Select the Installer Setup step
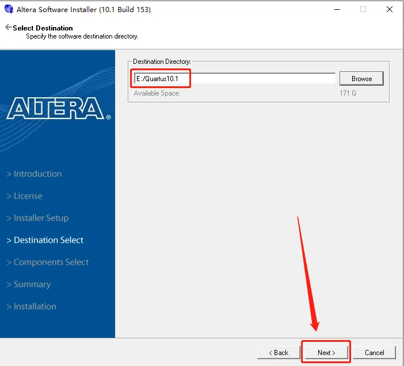 click(x=37, y=218)
